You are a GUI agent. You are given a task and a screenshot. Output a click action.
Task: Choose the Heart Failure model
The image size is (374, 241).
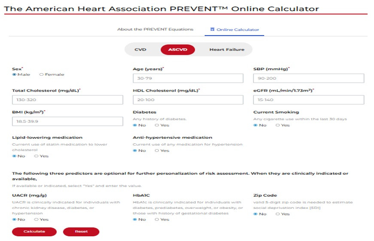click(227, 49)
